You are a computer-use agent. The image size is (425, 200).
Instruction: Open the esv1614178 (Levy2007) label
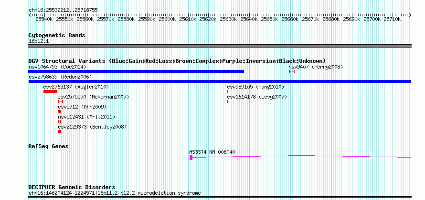tap(257, 97)
